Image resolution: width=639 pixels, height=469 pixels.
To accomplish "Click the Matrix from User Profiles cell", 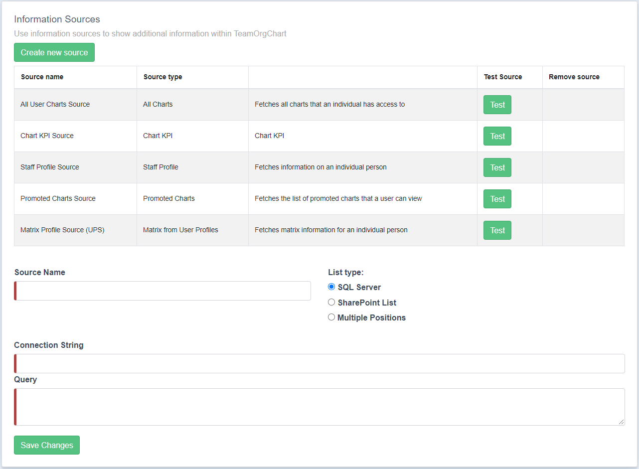I will click(x=180, y=230).
